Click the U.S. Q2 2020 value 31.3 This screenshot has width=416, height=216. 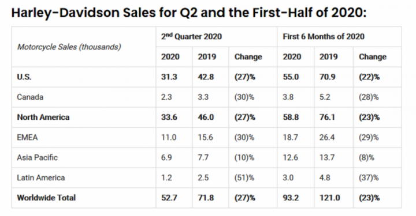(169, 77)
